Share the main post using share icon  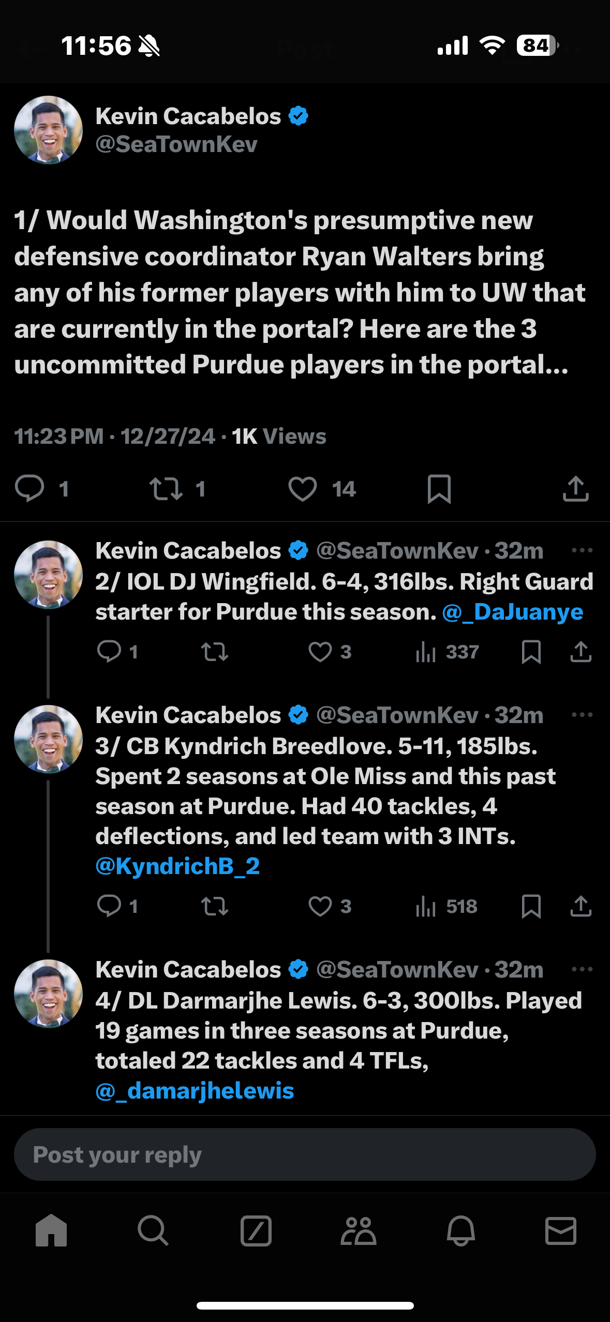(575, 489)
